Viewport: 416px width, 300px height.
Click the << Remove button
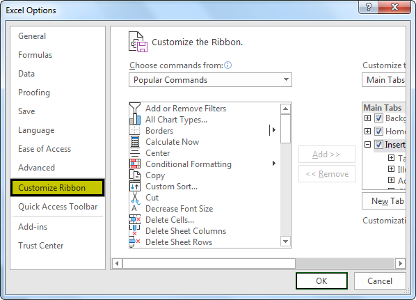tap(326, 174)
